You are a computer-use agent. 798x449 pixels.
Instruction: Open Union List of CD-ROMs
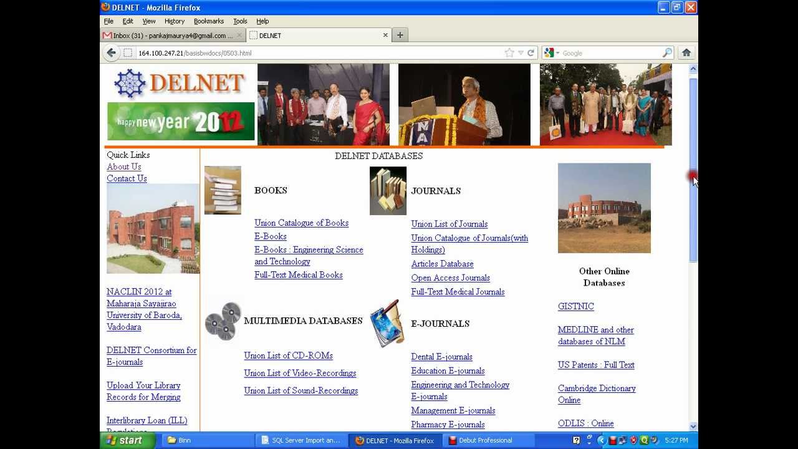tap(289, 355)
